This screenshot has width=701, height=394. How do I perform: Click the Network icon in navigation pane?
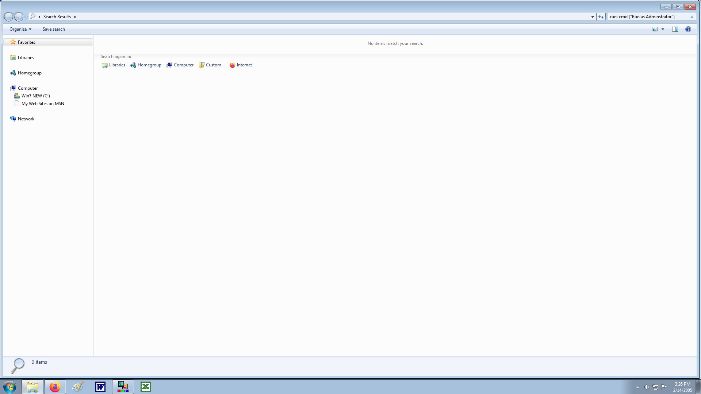(x=13, y=119)
